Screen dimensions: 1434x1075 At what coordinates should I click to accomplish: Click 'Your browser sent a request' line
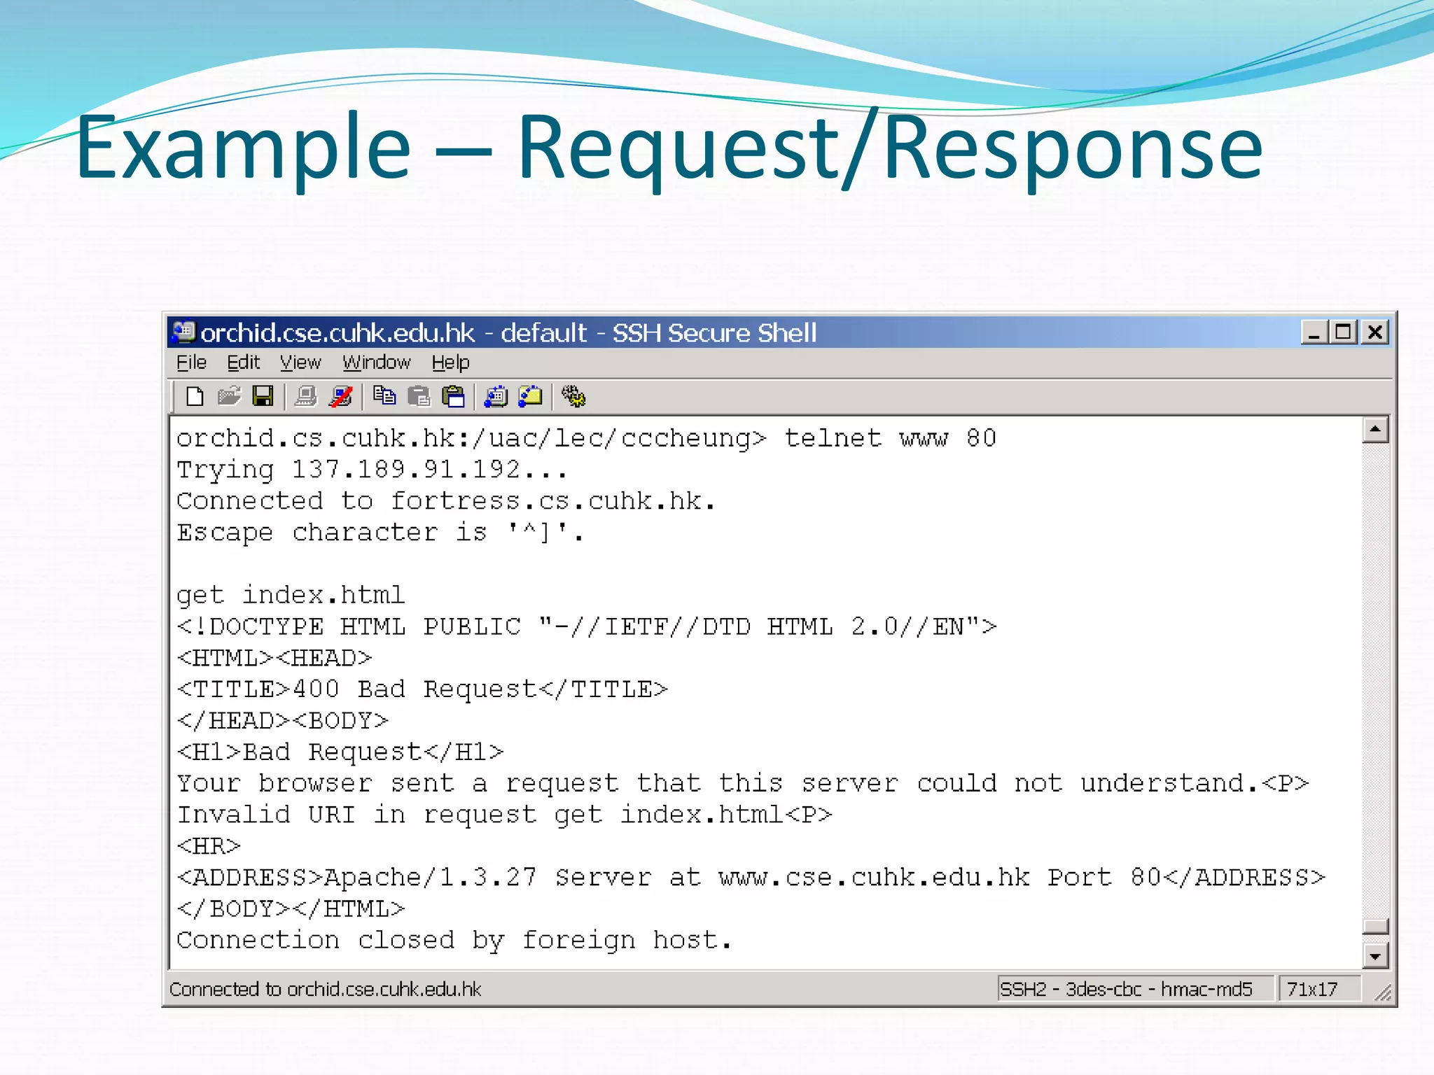742,783
